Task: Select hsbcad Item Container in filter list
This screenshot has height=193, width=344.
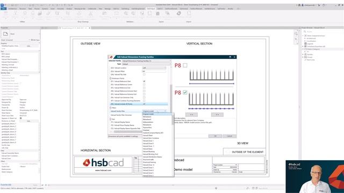Action: (x=157, y=138)
